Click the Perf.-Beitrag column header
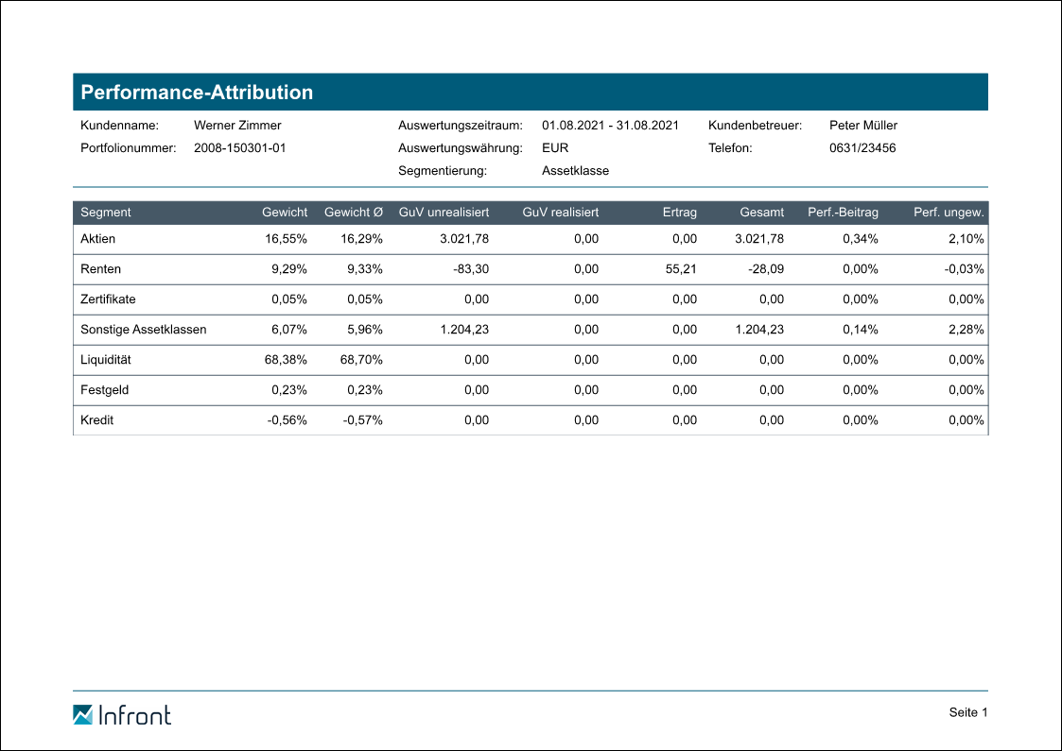Screen dimensions: 1062x751 point(843,213)
